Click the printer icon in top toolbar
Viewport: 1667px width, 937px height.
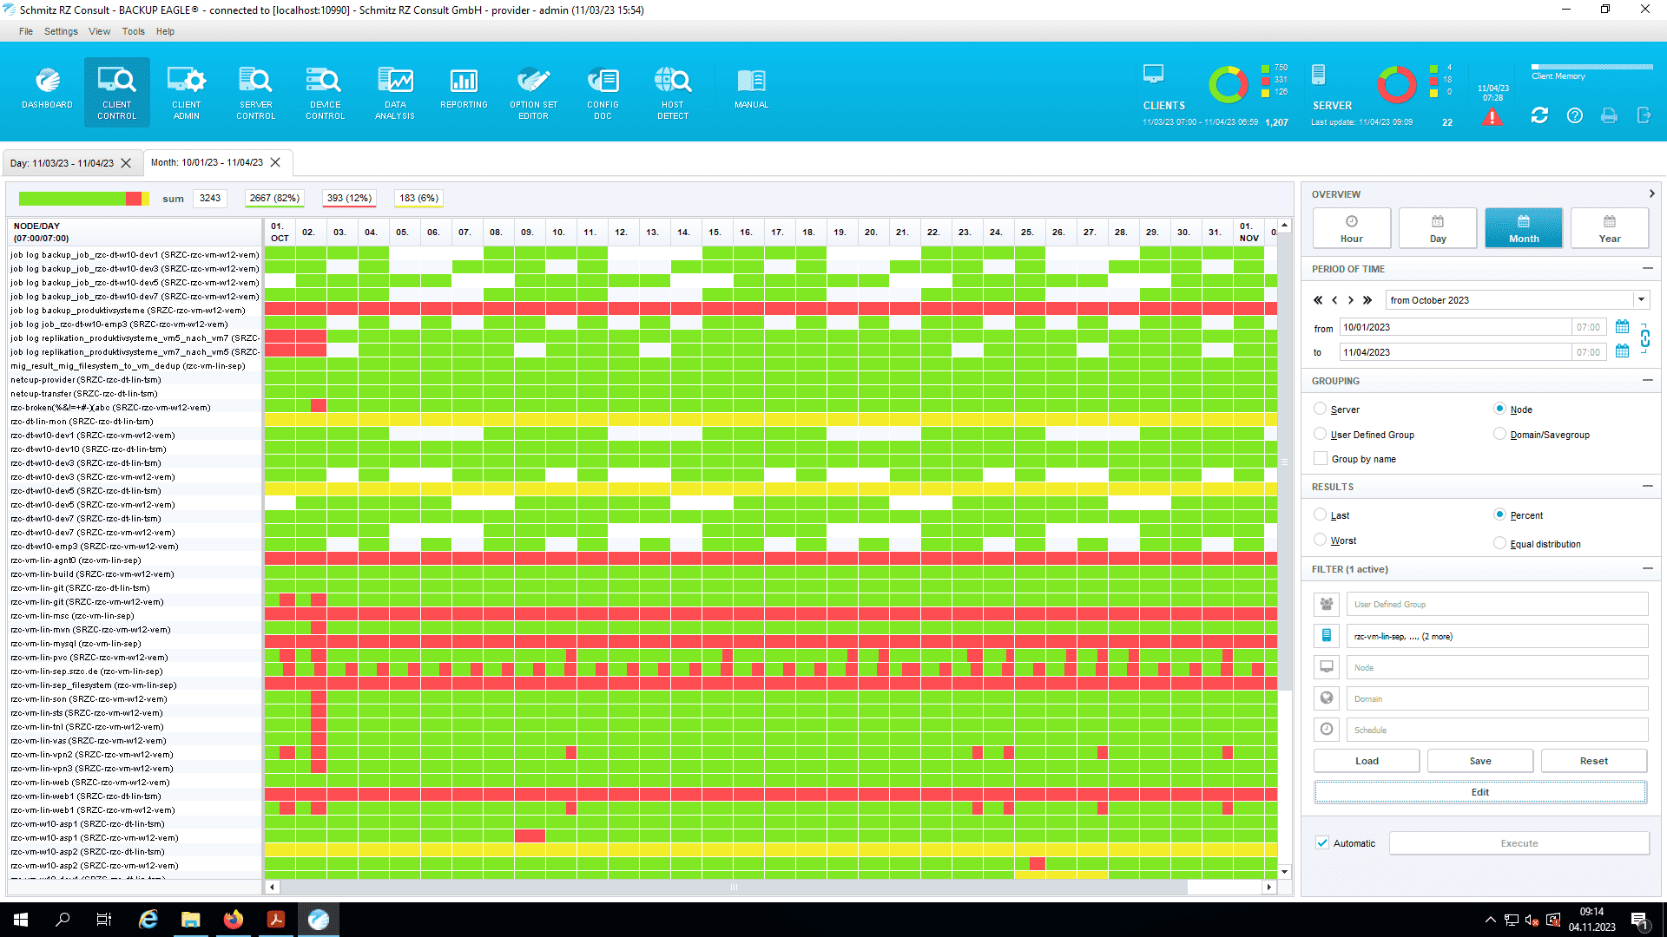[1609, 115]
